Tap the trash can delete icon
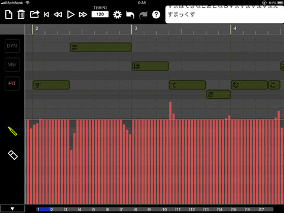 coord(21,15)
